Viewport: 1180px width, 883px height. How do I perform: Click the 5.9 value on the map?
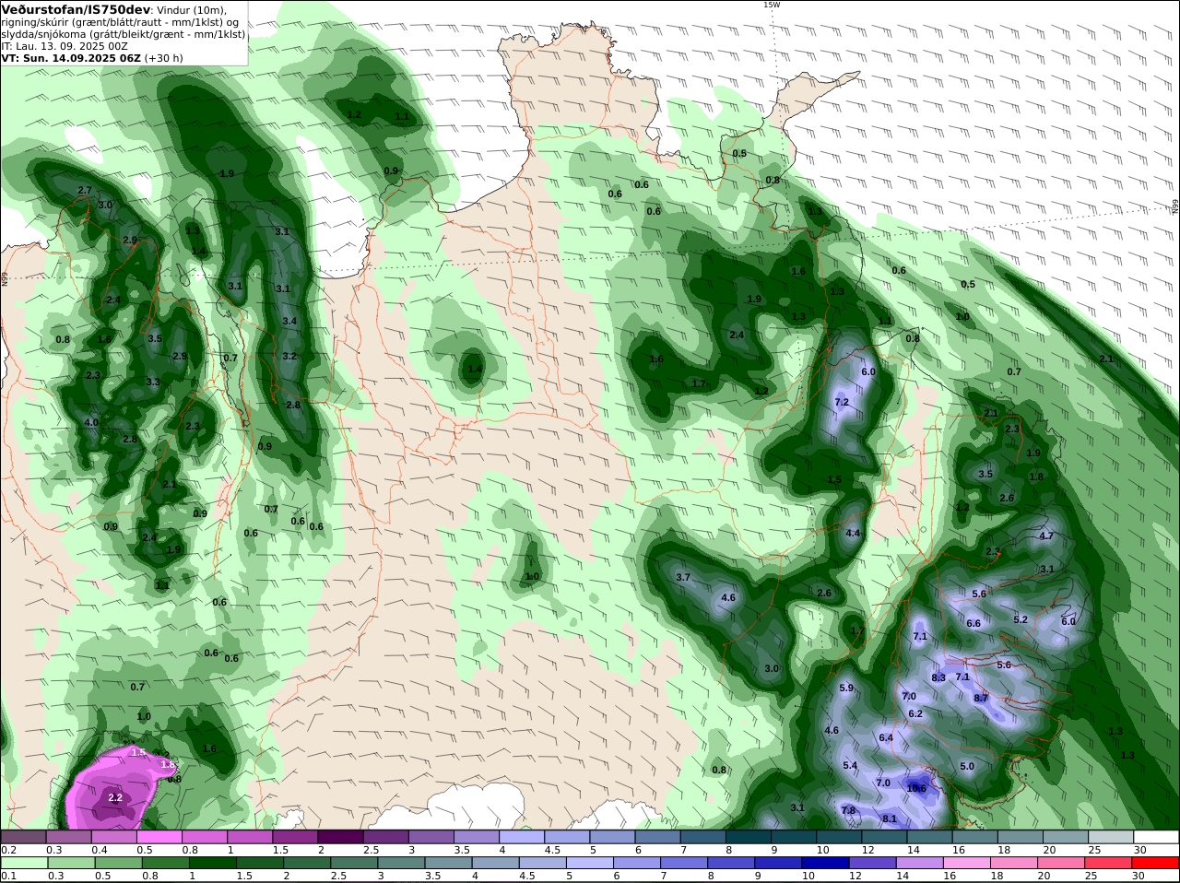click(x=846, y=688)
